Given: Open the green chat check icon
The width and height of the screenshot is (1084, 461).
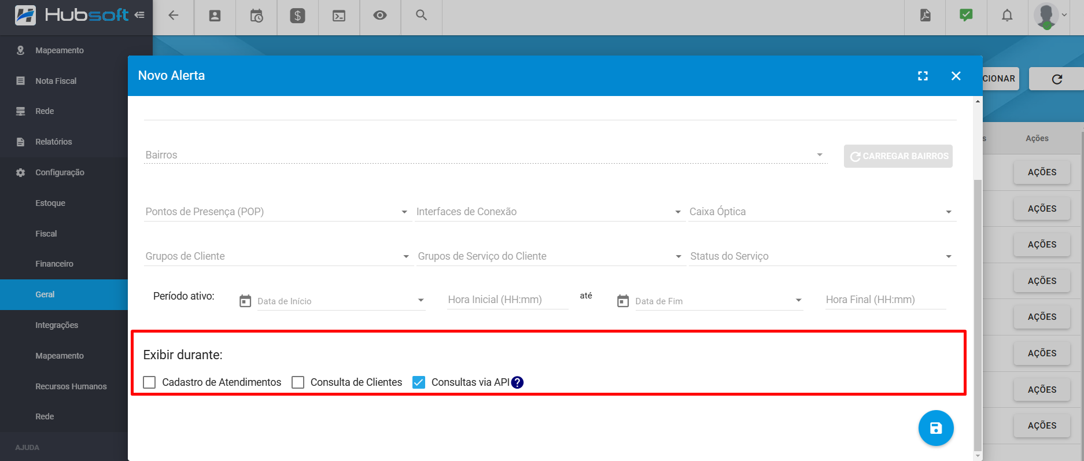Looking at the screenshot, I should click(x=966, y=15).
